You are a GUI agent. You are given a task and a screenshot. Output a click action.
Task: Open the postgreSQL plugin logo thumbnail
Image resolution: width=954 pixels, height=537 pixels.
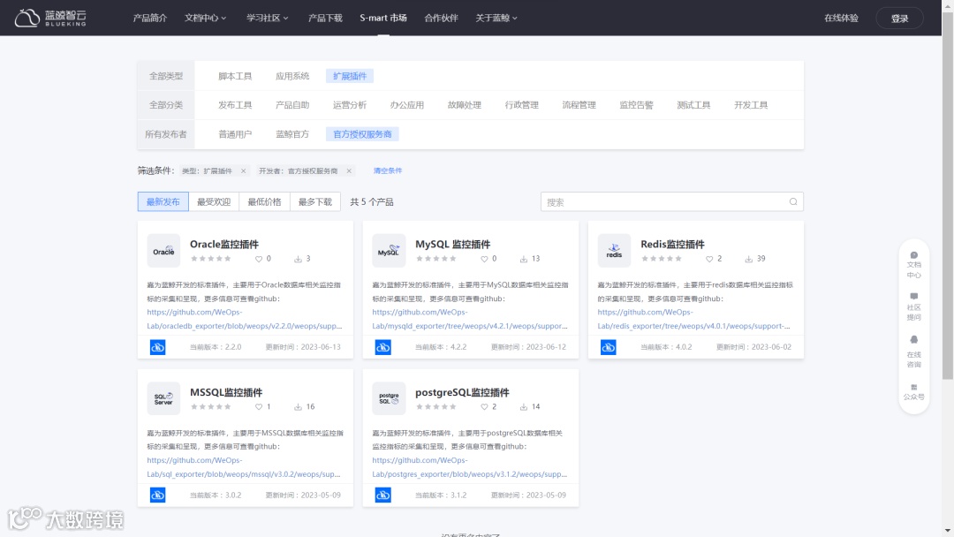[x=389, y=398]
